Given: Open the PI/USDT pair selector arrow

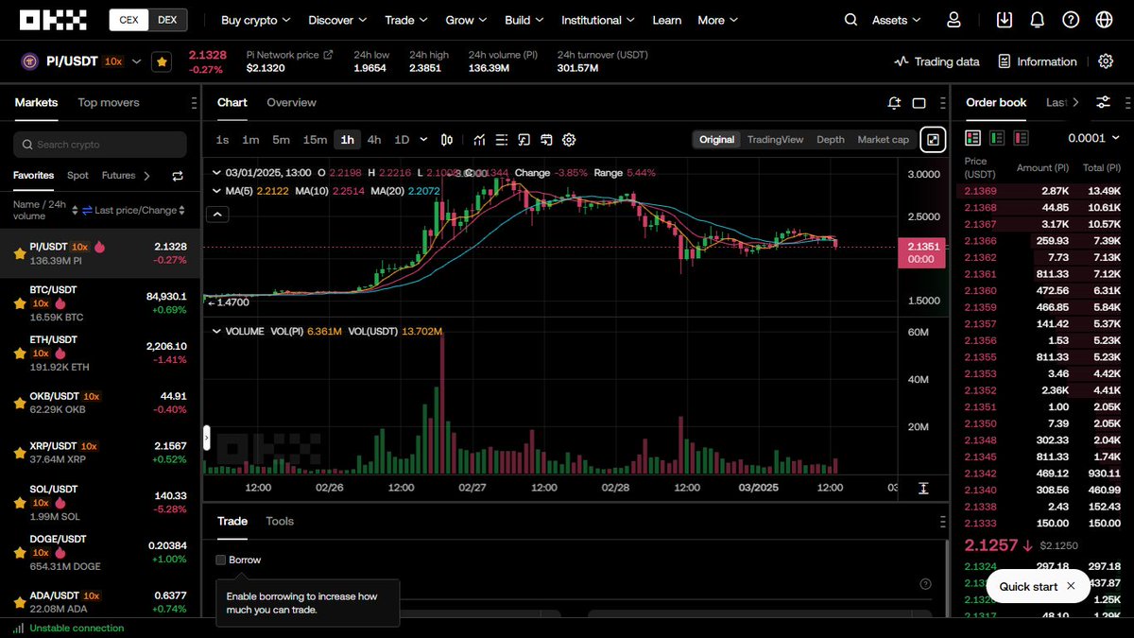Looking at the screenshot, I should (x=136, y=61).
